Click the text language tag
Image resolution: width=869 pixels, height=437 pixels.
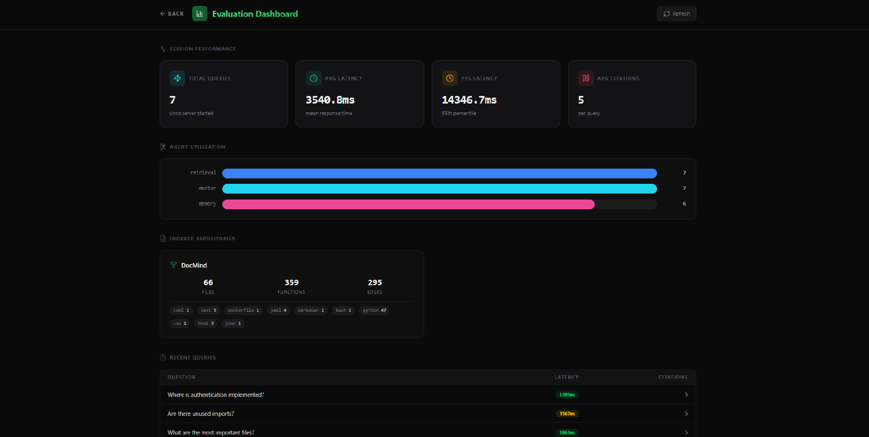click(x=209, y=311)
